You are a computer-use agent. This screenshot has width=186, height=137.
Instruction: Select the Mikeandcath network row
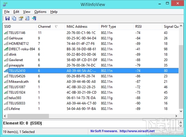[x=91, y=82]
